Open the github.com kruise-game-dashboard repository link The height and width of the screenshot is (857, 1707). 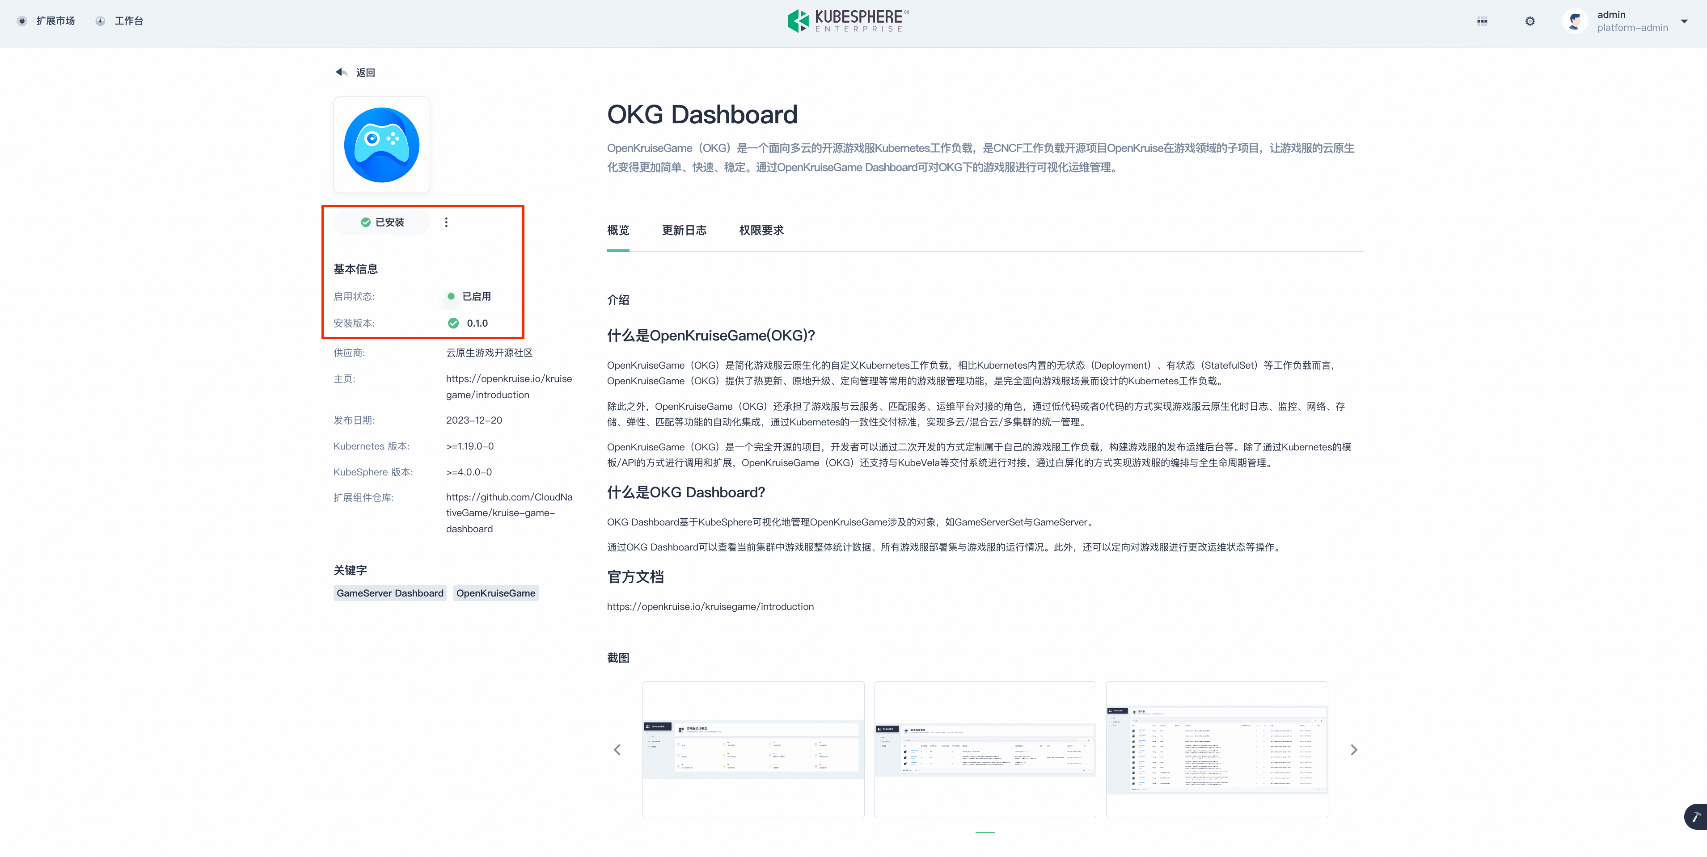(x=509, y=513)
